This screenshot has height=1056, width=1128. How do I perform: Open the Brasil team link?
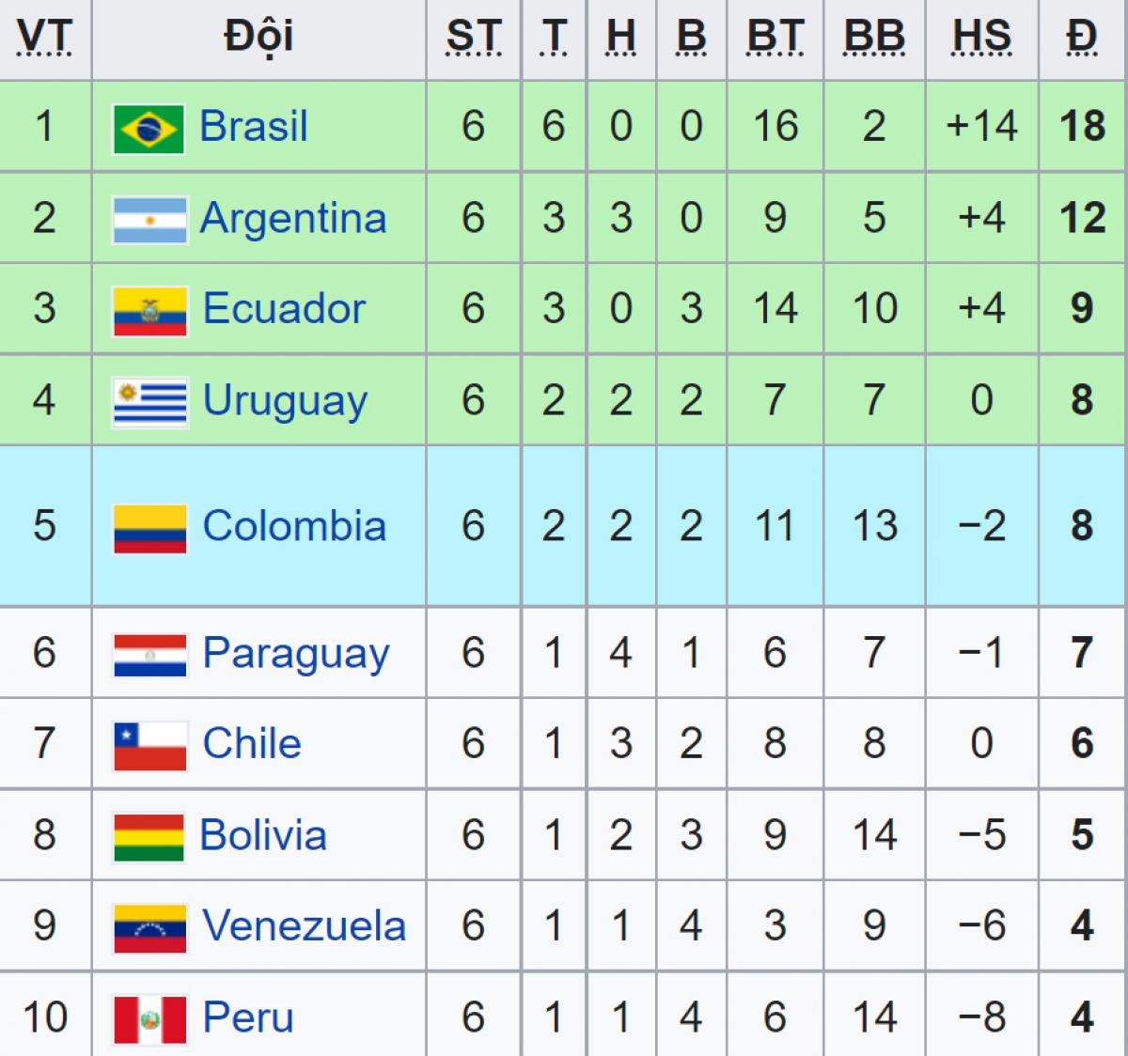tap(254, 127)
